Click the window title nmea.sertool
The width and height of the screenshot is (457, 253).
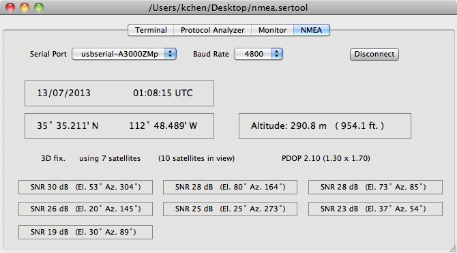(228, 8)
